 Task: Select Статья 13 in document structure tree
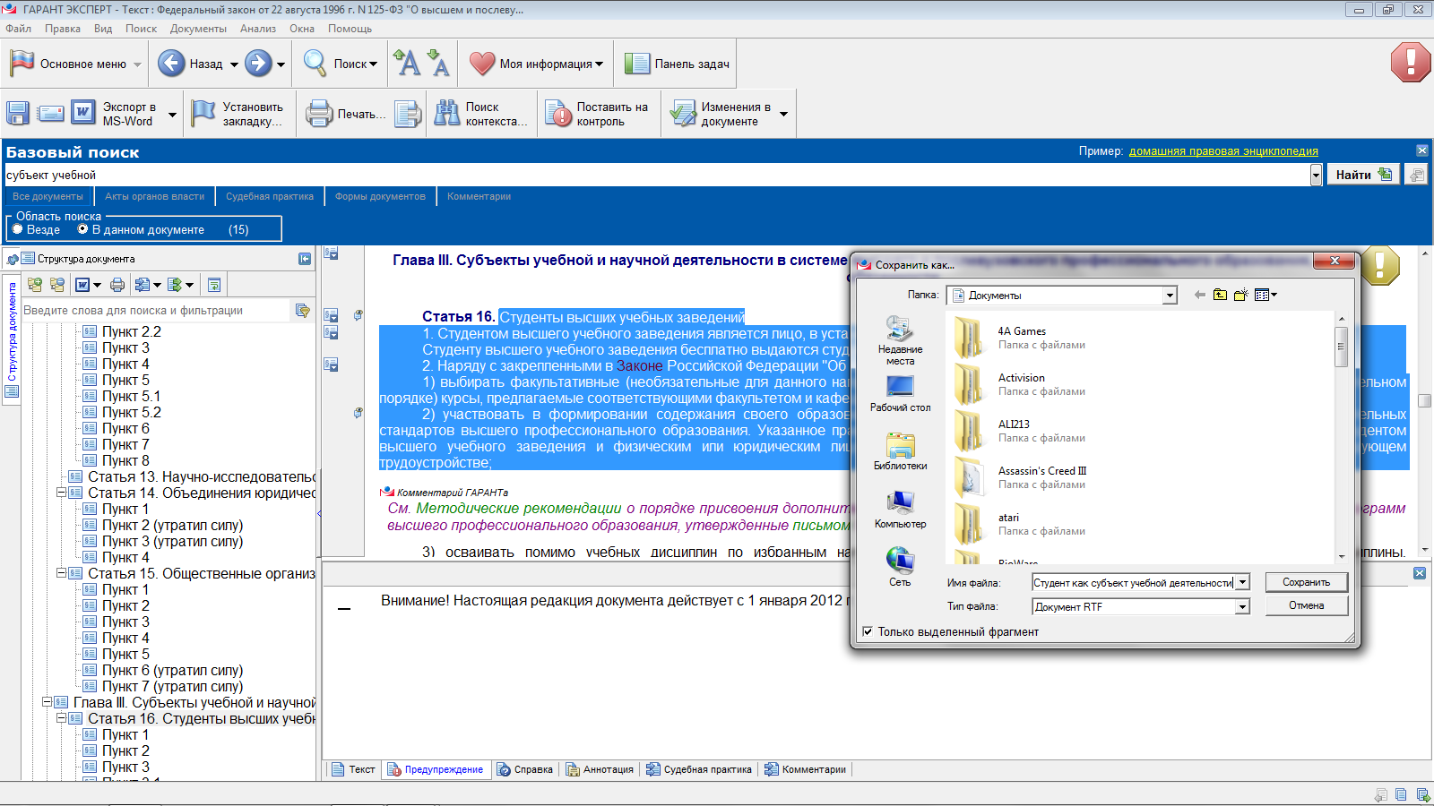click(x=201, y=476)
